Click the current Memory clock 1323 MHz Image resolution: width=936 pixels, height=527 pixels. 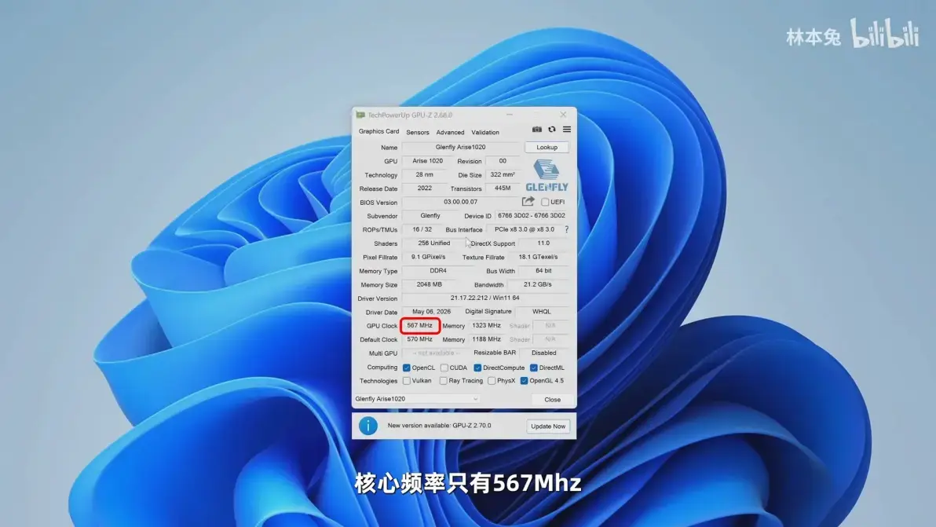(487, 325)
